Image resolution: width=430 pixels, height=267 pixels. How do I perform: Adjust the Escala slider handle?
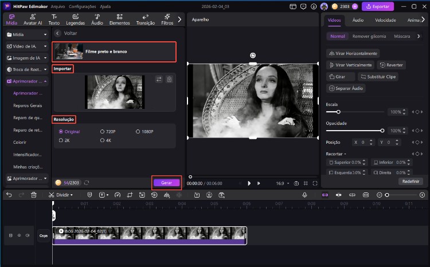[x=338, y=112]
